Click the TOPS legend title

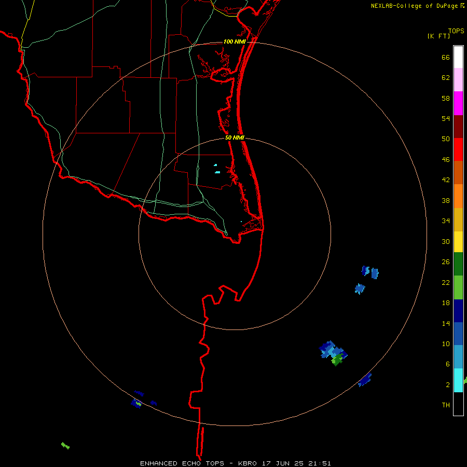(x=456, y=31)
